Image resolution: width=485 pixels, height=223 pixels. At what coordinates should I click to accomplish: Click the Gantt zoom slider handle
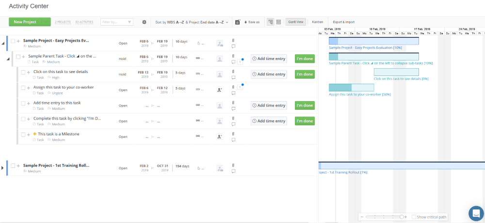tap(402, 217)
